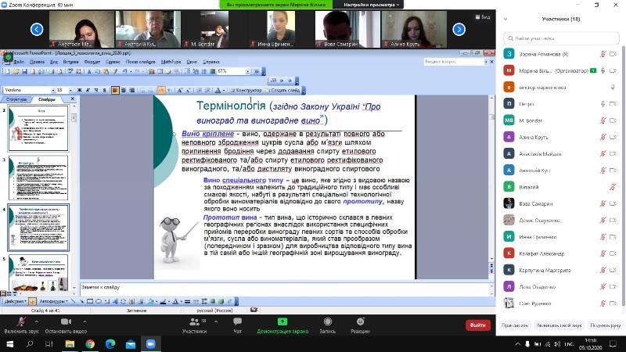Stop video with Остановить видео camera icon
Viewport: 626px width, 352px height.
coord(66,321)
